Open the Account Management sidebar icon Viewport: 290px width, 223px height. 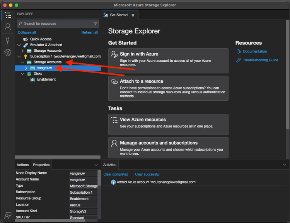(x=8, y=27)
